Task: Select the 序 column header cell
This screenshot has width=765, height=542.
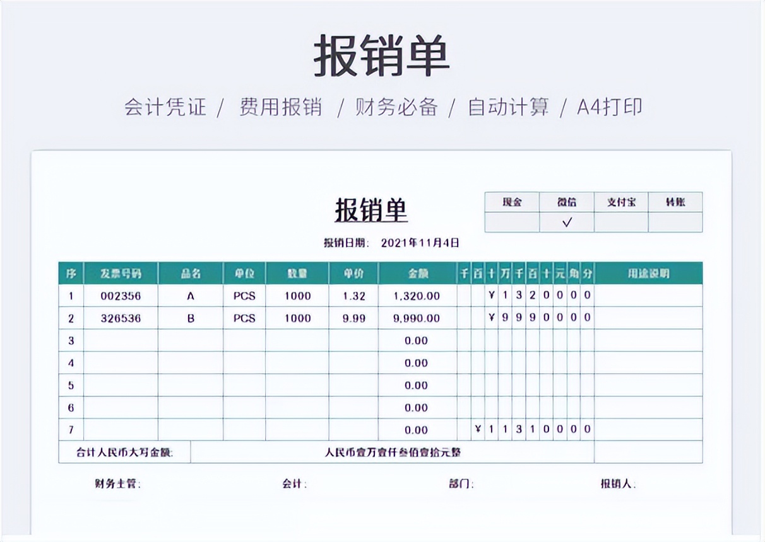Action: (x=71, y=272)
